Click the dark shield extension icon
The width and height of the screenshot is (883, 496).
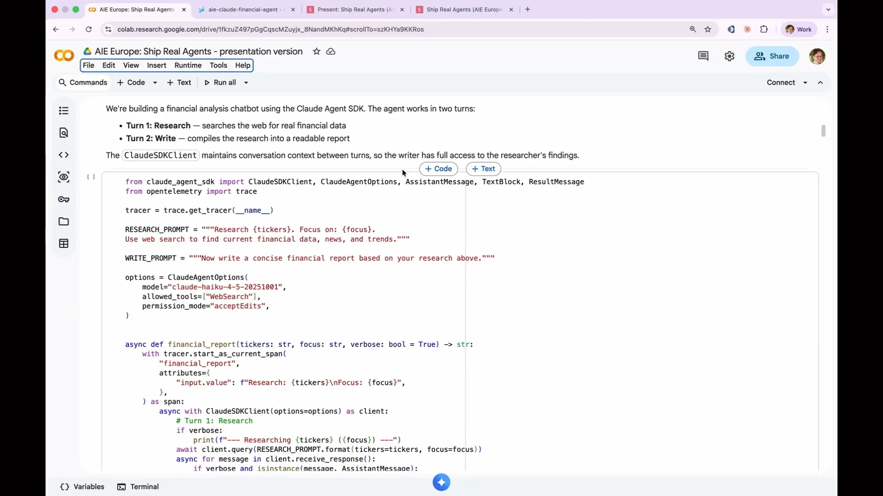coord(731,29)
